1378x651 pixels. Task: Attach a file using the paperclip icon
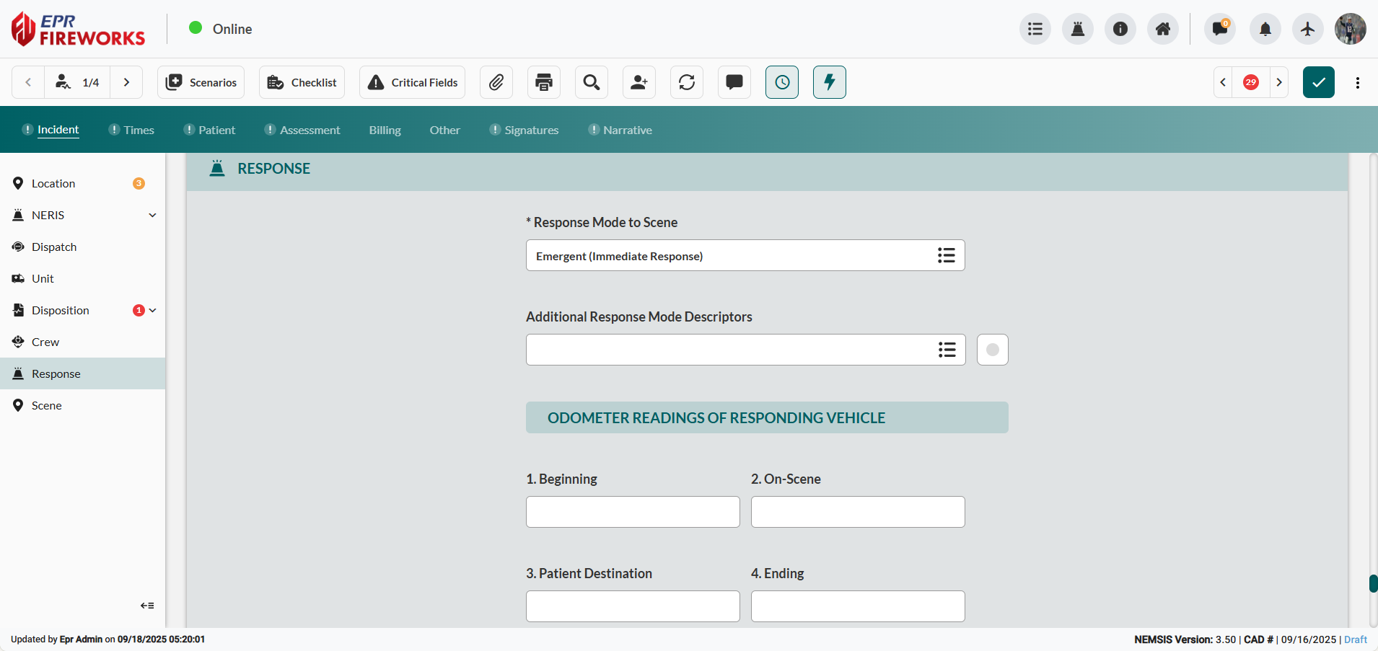[496, 82]
